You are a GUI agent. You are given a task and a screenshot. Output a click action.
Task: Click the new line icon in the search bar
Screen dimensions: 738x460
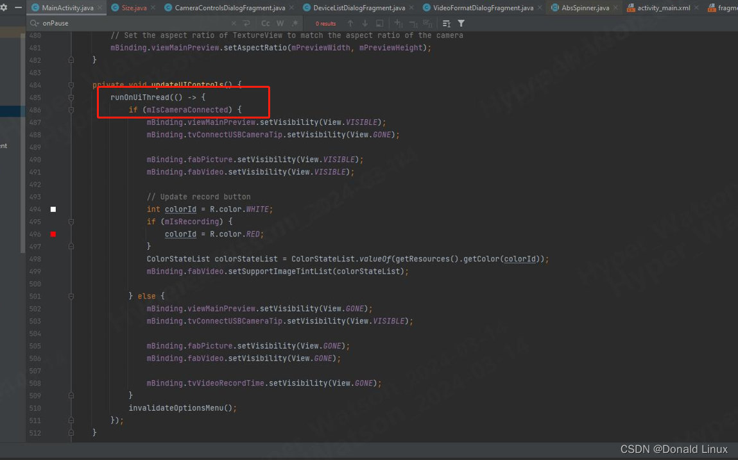(x=246, y=23)
